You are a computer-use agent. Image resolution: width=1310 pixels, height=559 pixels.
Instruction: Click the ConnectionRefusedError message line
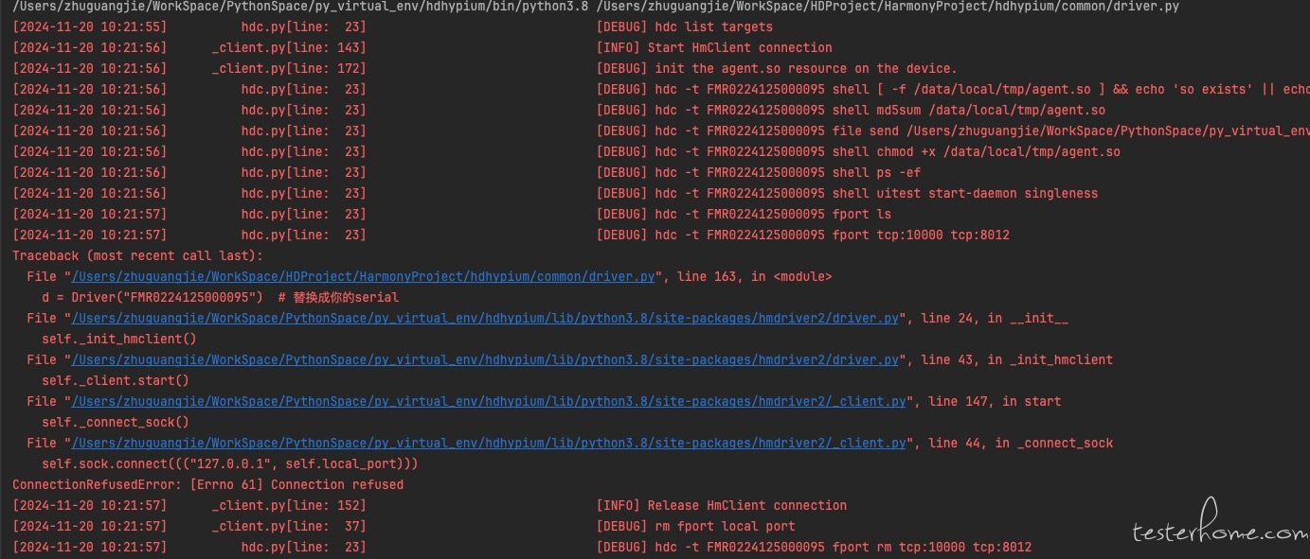pyautogui.click(x=207, y=484)
